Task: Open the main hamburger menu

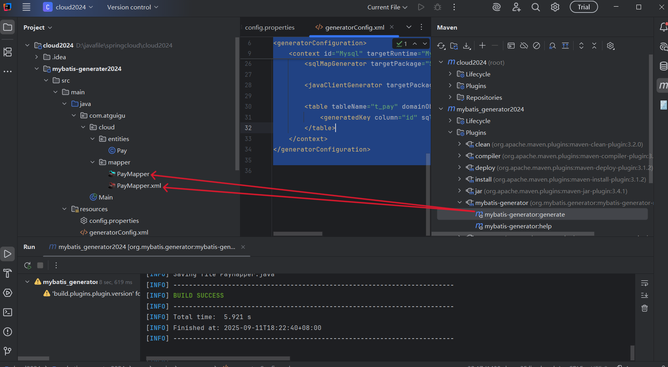Action: (x=26, y=7)
